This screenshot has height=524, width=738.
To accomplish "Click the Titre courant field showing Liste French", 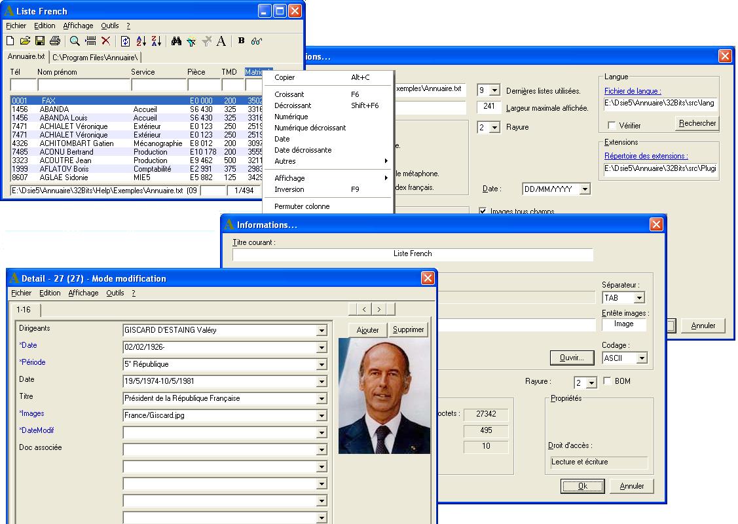I will click(x=413, y=253).
